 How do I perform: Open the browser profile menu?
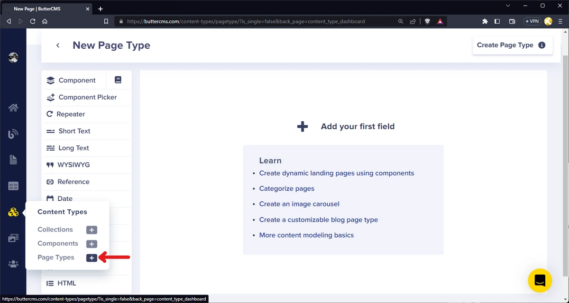[x=549, y=21]
